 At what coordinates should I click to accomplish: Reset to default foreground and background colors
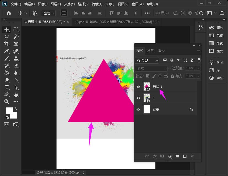7,117
